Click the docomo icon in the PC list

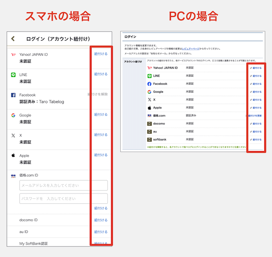pyautogui.click(x=149, y=124)
